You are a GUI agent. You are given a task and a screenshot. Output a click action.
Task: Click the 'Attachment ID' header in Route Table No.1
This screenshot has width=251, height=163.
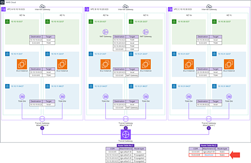coord(125,149)
